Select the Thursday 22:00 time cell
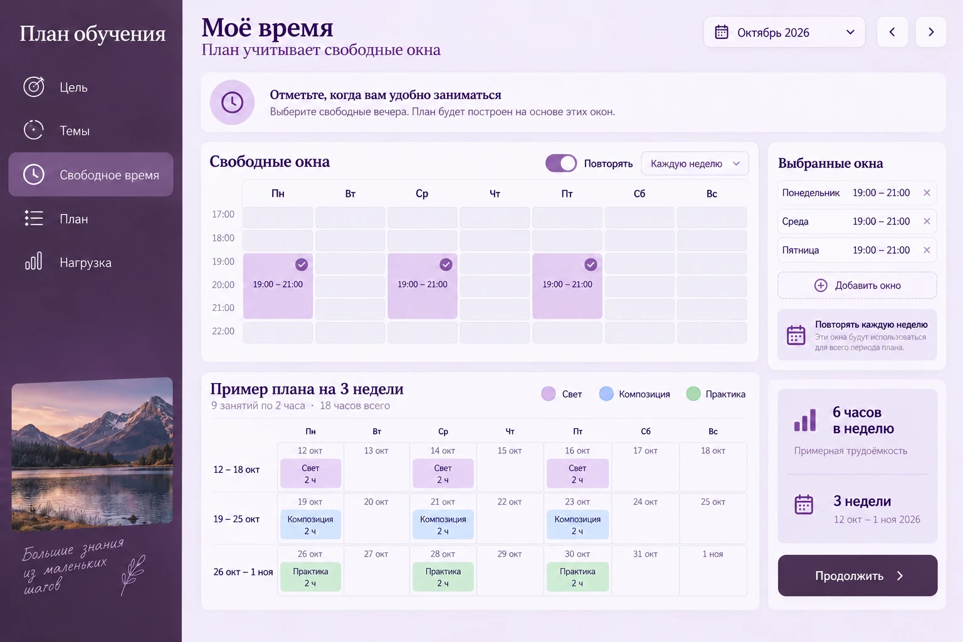Image resolution: width=963 pixels, height=642 pixels. pos(495,332)
